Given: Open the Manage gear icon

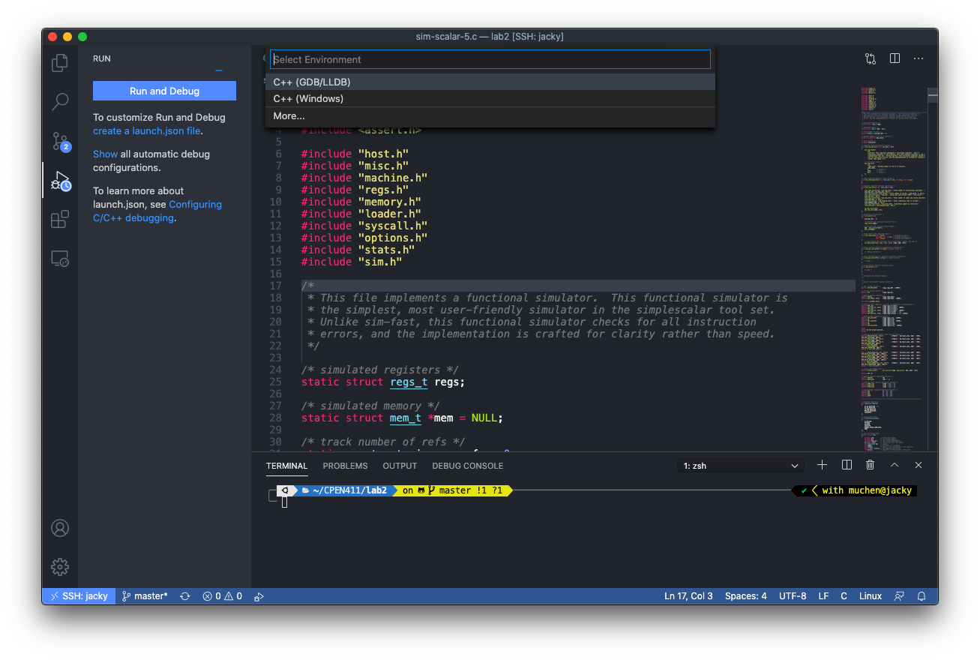Looking at the screenshot, I should point(60,566).
